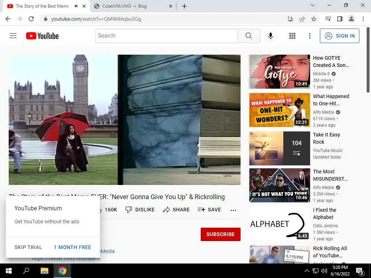Click 'I Fixed the Alphabet' title

coord(325,214)
